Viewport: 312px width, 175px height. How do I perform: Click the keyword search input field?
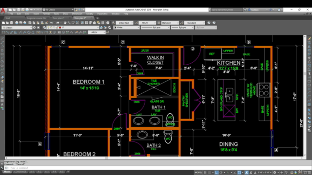click(226, 10)
